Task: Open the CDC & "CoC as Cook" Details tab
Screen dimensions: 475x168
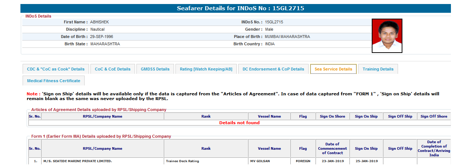Action: (x=55, y=69)
